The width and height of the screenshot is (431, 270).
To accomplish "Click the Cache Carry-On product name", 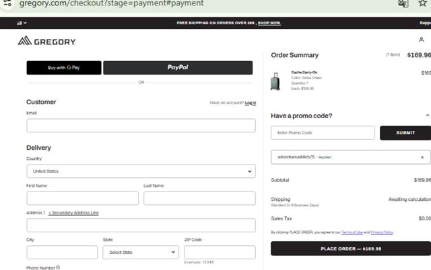I will (x=304, y=73).
